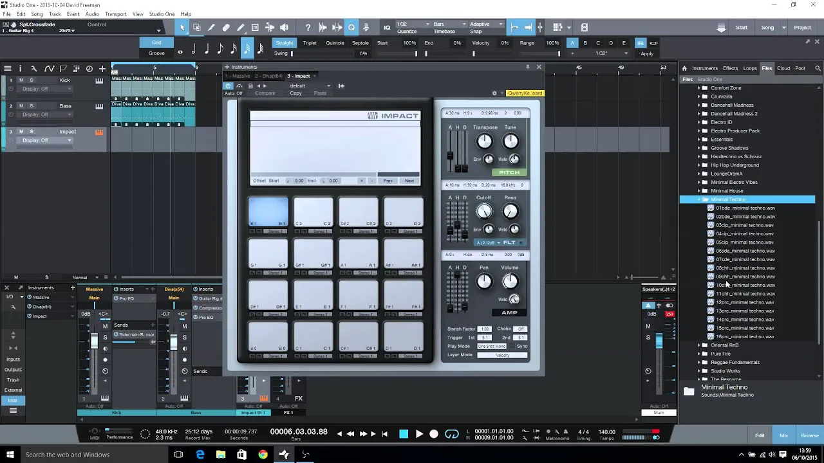This screenshot has width=824, height=463.
Task: Open Edge browser from taskbar
Action: (x=200, y=455)
